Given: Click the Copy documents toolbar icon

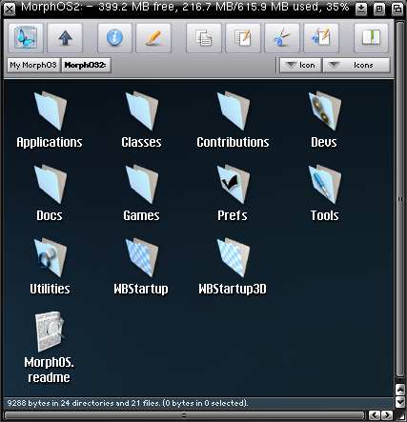Looking at the screenshot, I should pos(204,38).
